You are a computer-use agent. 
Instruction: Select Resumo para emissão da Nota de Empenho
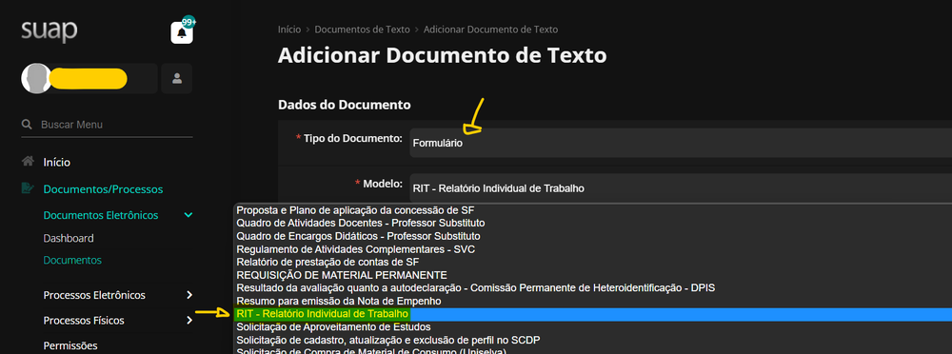592,301
